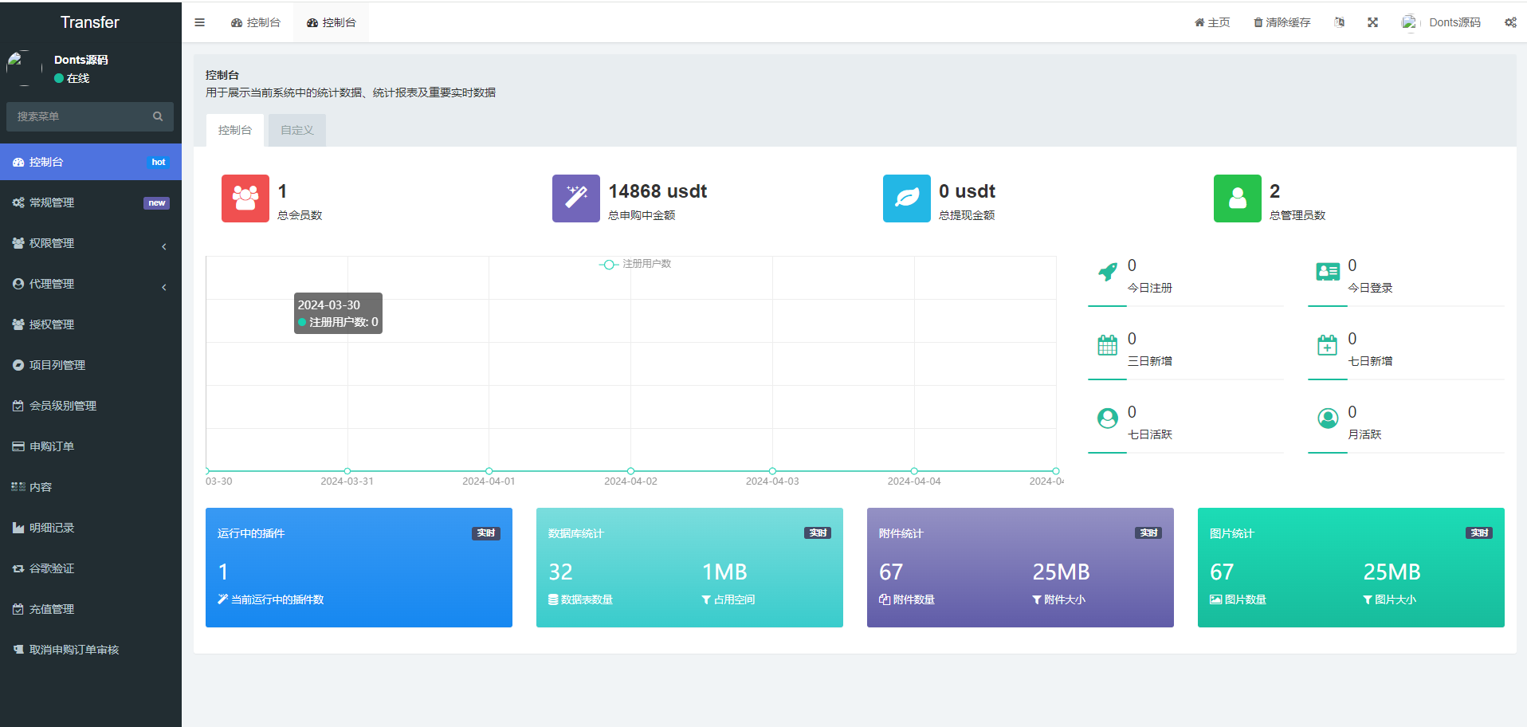Open 项目列管理 in the sidebar
Image resolution: width=1527 pixels, height=727 pixels.
pos(91,365)
